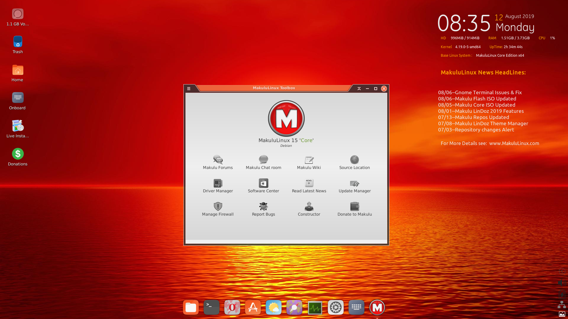Open the search magnifier app in the dock
This screenshot has height=319, width=568.
pyautogui.click(x=294, y=307)
